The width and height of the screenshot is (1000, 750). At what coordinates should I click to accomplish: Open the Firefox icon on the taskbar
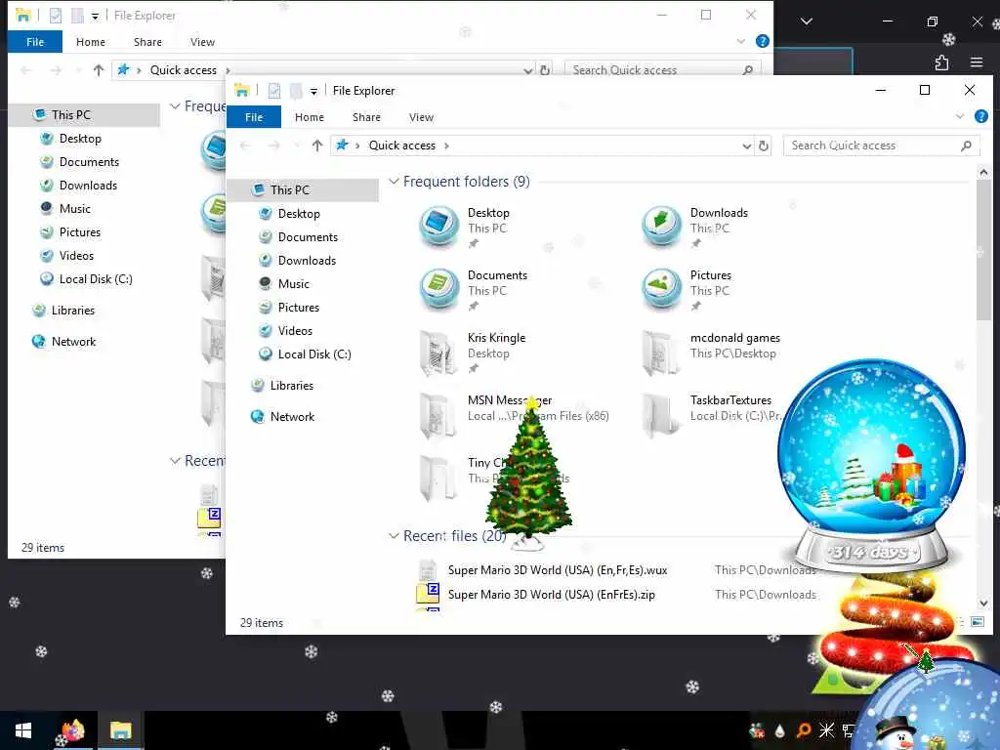(x=72, y=730)
